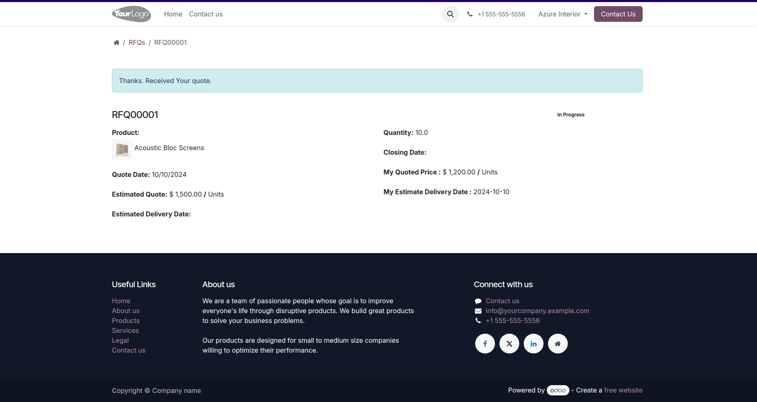
Task: Click the Acoustic Bloc Screens product thumbnail
Action: pyautogui.click(x=122, y=149)
